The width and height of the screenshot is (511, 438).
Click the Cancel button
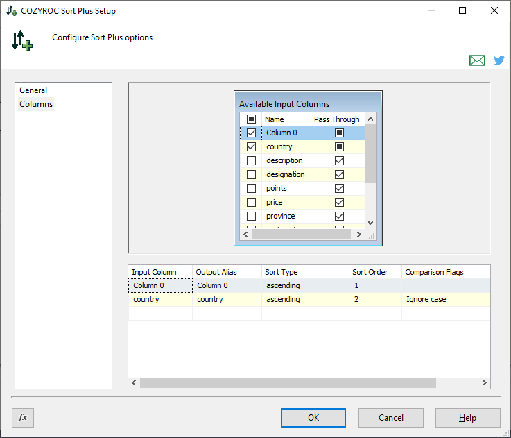coord(391,418)
